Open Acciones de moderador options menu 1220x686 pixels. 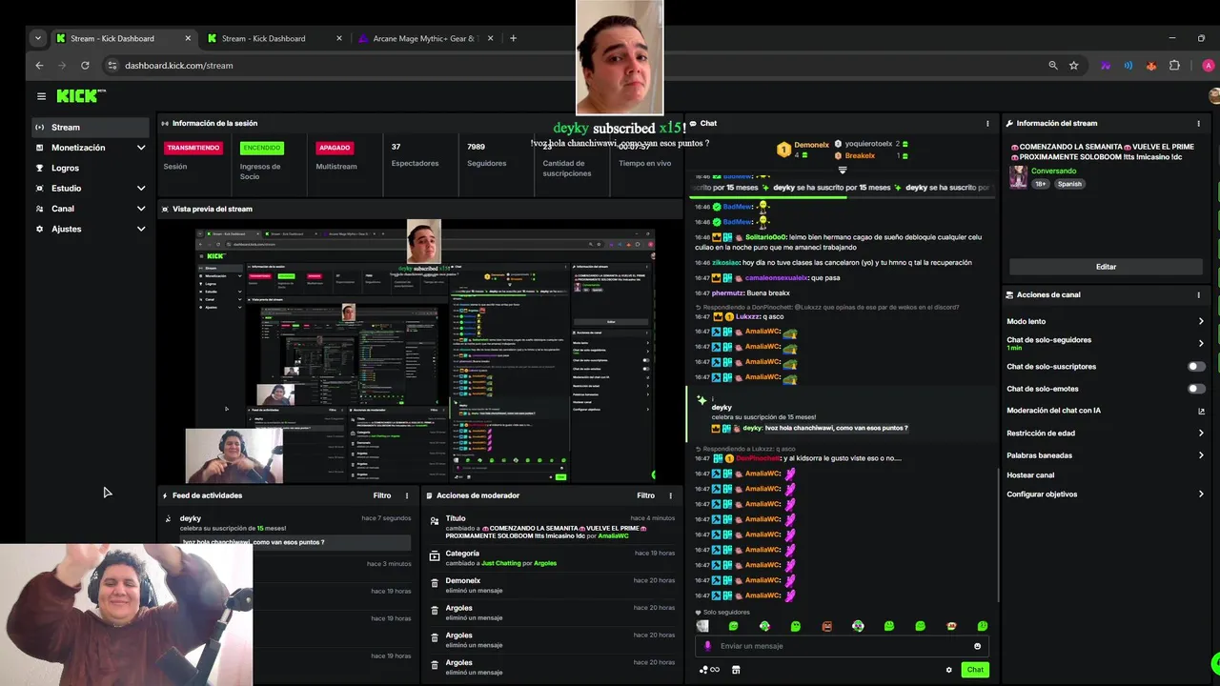click(670, 495)
